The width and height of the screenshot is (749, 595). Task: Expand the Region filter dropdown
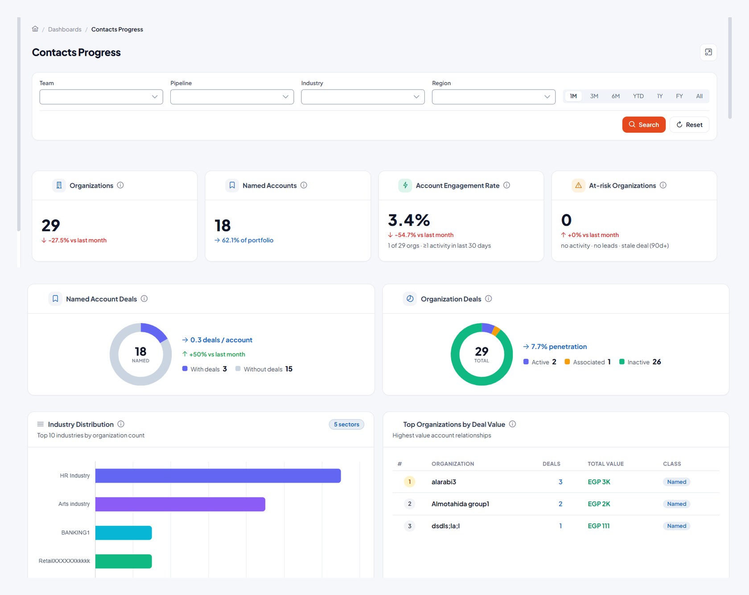[494, 97]
